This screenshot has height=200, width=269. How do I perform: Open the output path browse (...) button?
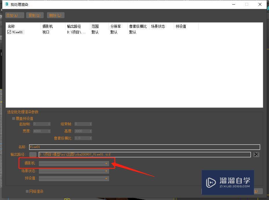pos(33,154)
